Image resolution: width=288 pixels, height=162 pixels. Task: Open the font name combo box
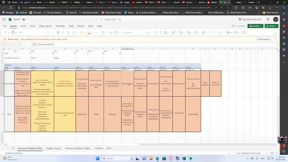[35, 32]
